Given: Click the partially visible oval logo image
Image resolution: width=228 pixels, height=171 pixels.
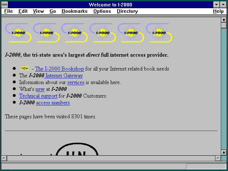Looking at the screenshot, I should click(x=77, y=149).
